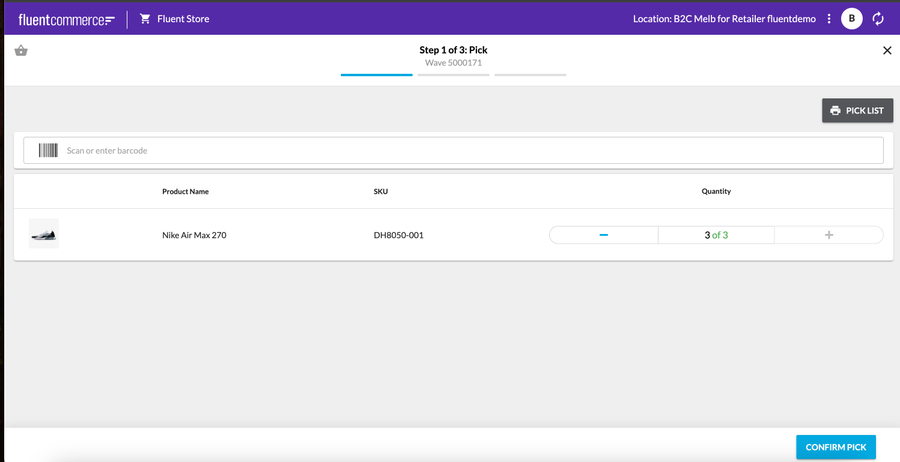Click the Fluent Store title link
Image resolution: width=900 pixels, height=462 pixels.
(183, 19)
